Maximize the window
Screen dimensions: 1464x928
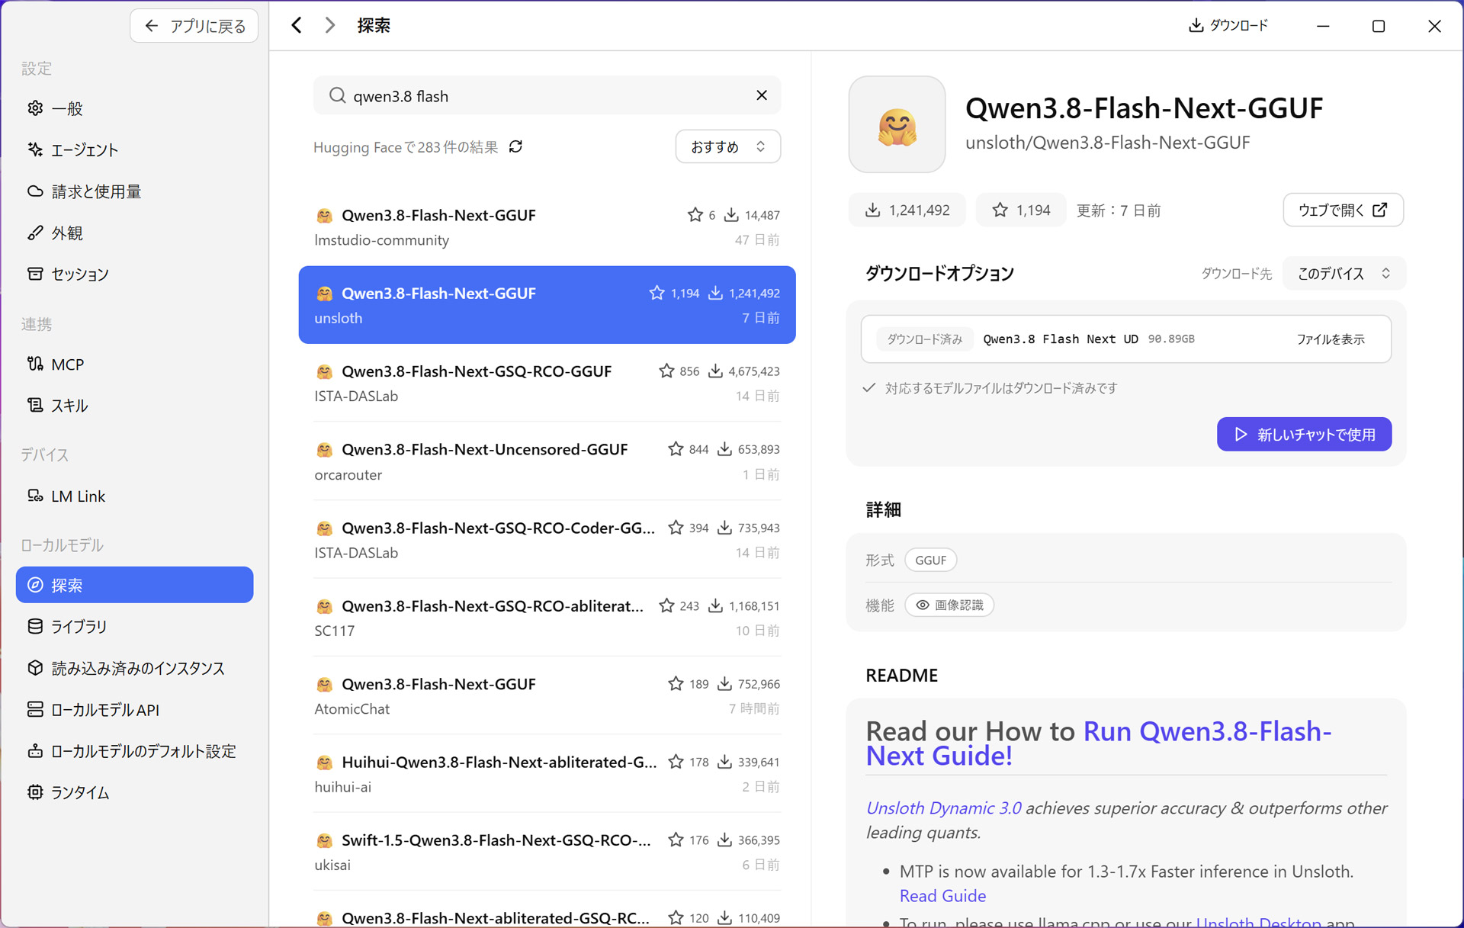[x=1379, y=26]
